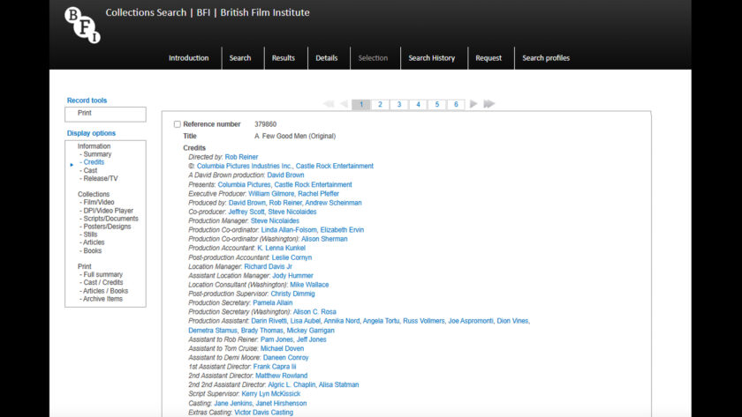Screen dimensions: 742x417
Task: Open William Gilmore executive producer link
Action: coord(271,194)
